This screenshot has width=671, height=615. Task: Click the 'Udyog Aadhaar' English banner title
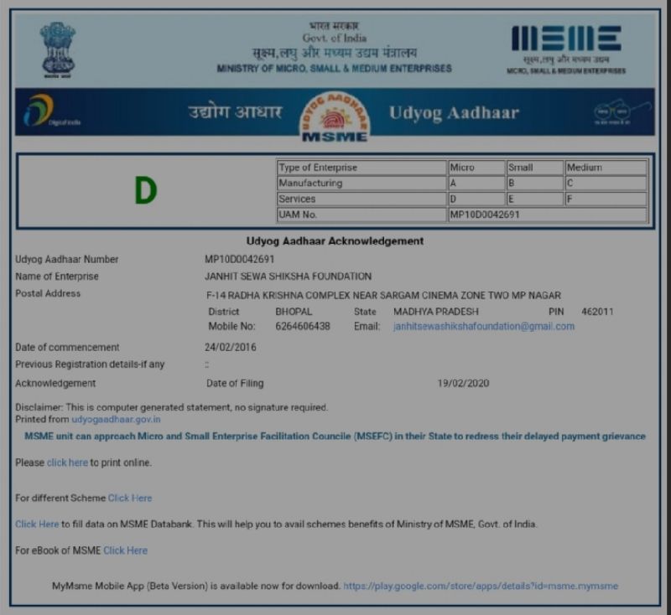454,112
